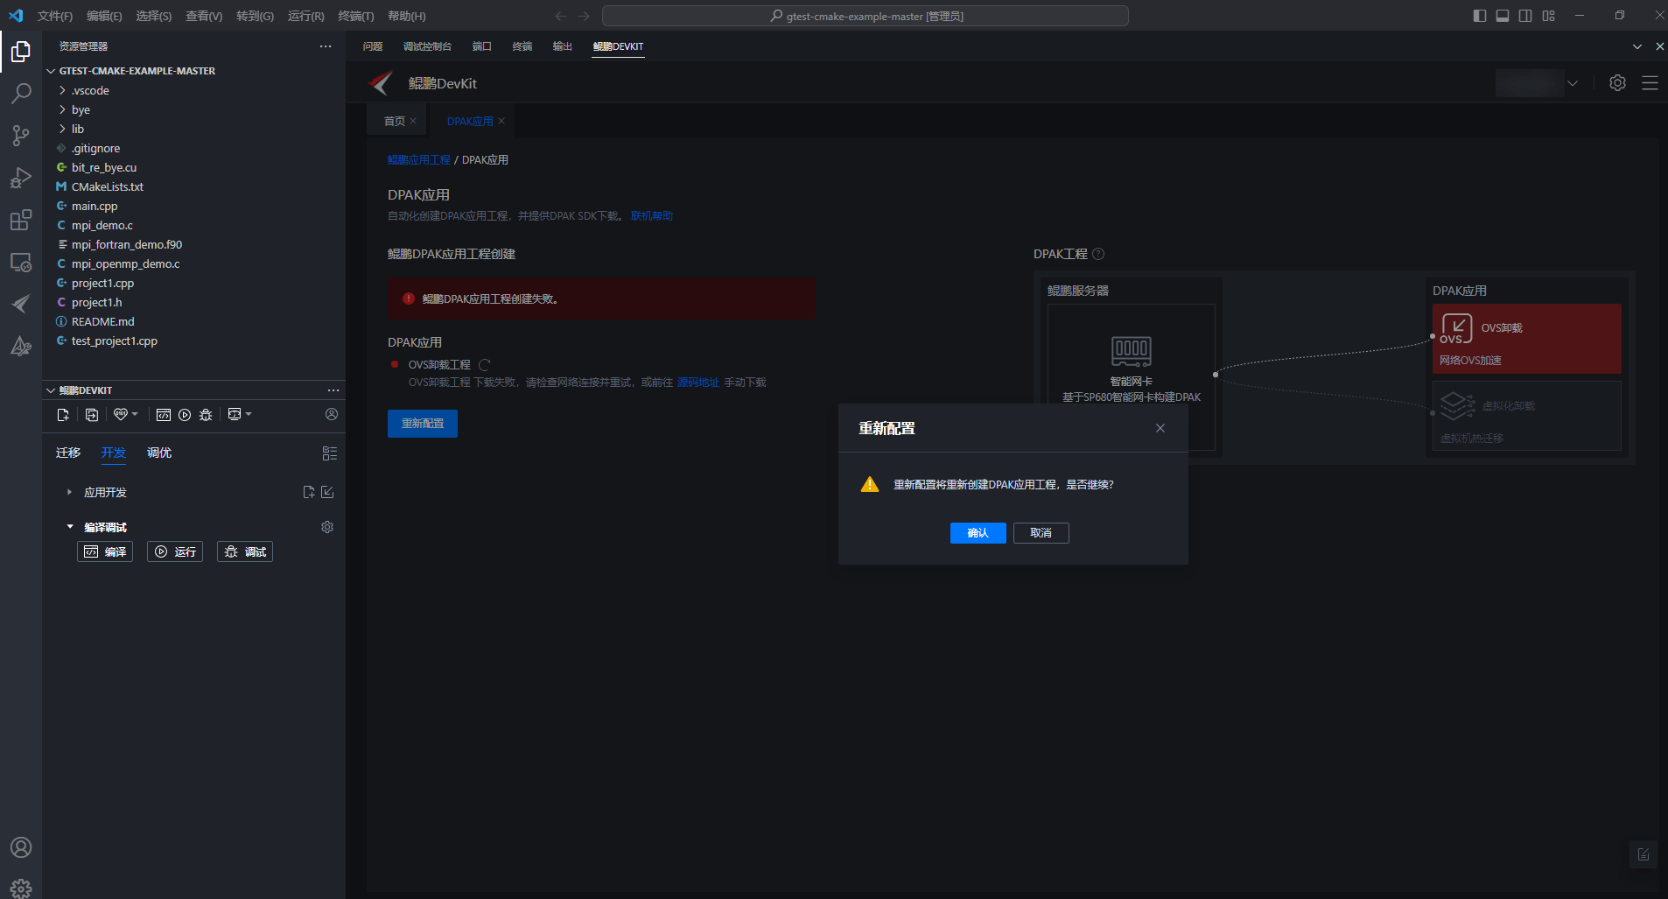The height and width of the screenshot is (899, 1668).
Task: Open server dropdown in DevKit header
Action: point(1573,83)
